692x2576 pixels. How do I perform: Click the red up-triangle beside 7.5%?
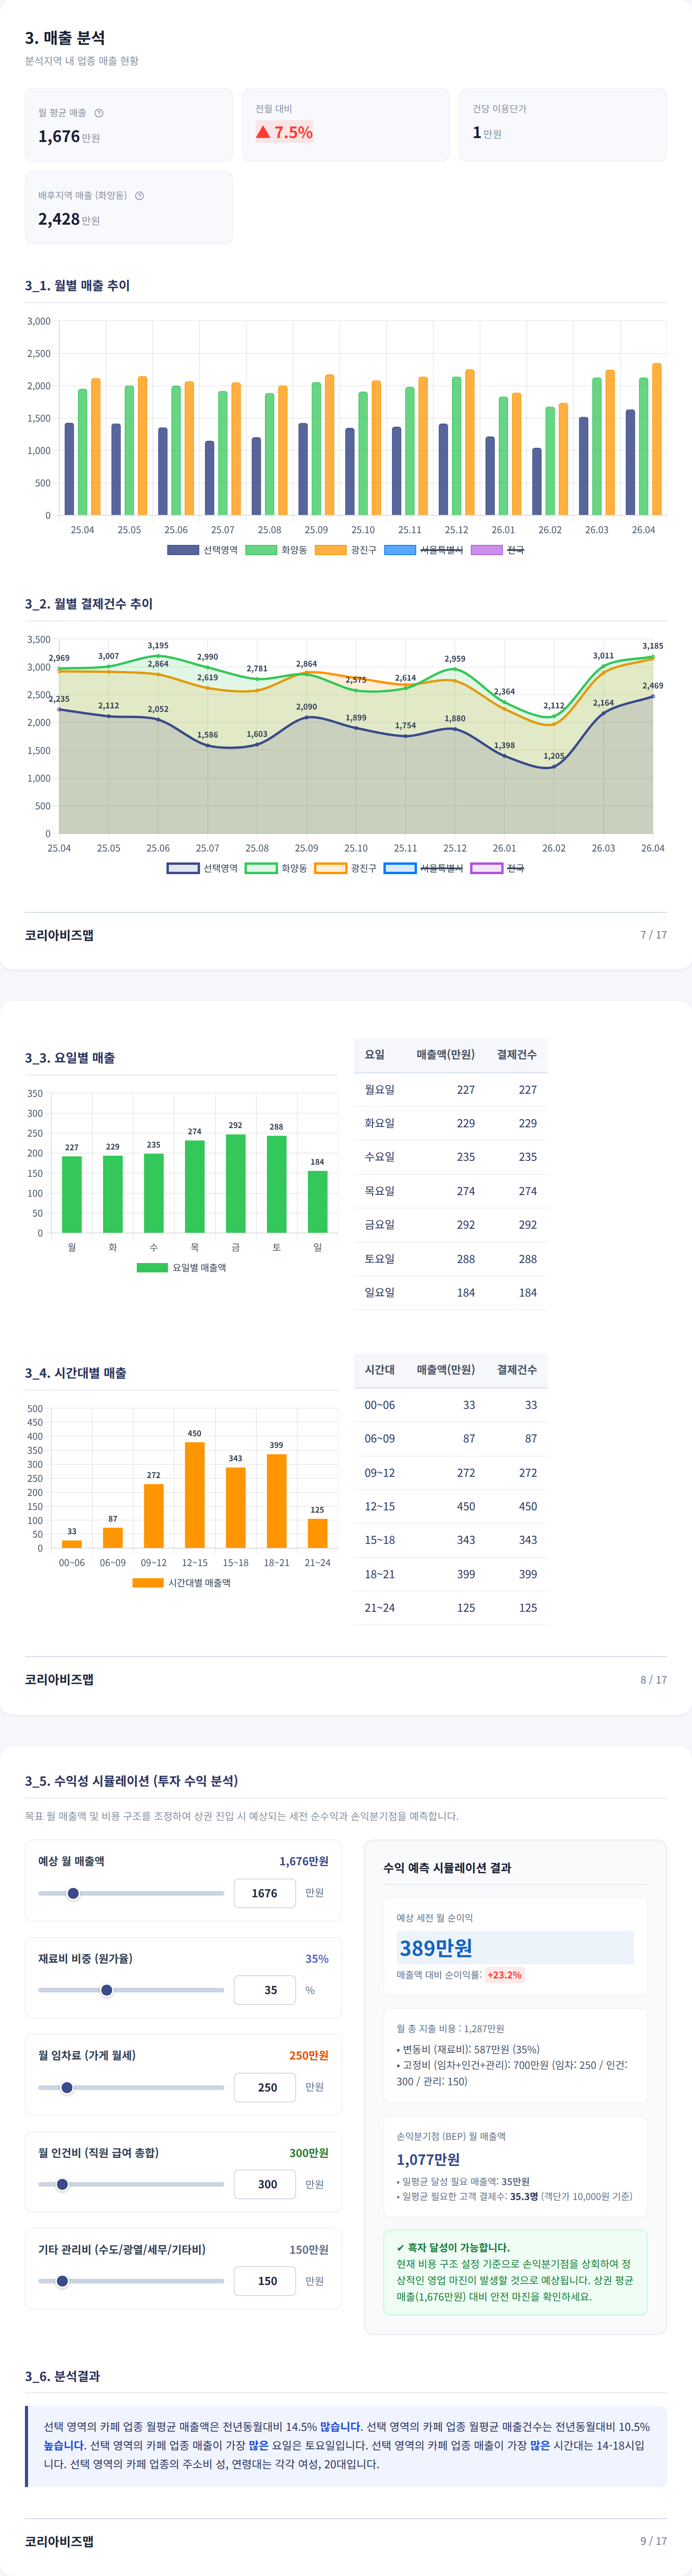pyautogui.click(x=263, y=132)
